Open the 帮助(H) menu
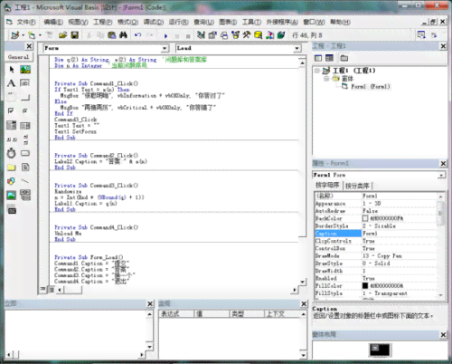This screenshot has height=364, width=452. (340, 22)
